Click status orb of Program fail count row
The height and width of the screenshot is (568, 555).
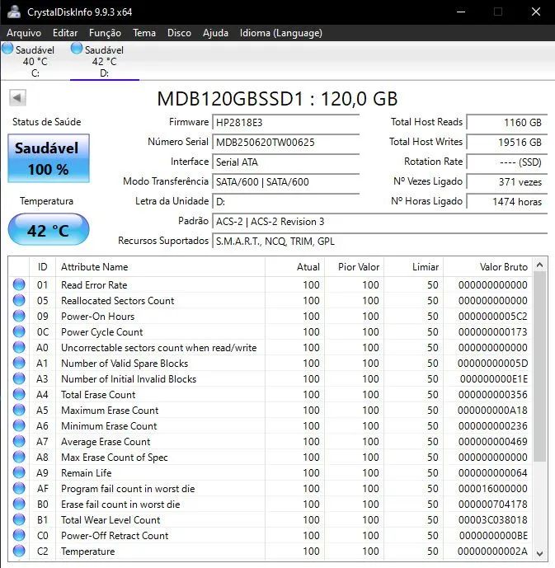click(x=19, y=488)
